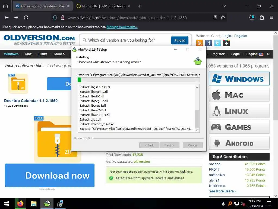
Task: Click the Firefox forward arrow
Action: click(x=16, y=17)
